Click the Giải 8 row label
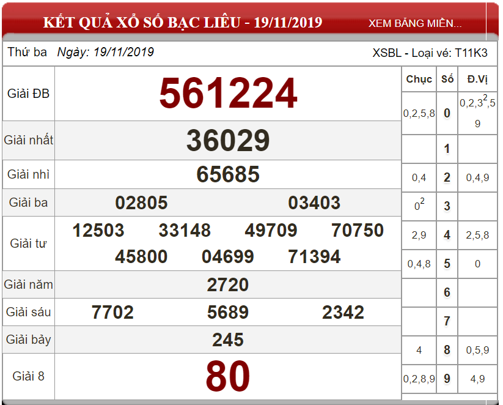The width and height of the screenshot is (503, 405). point(29,376)
